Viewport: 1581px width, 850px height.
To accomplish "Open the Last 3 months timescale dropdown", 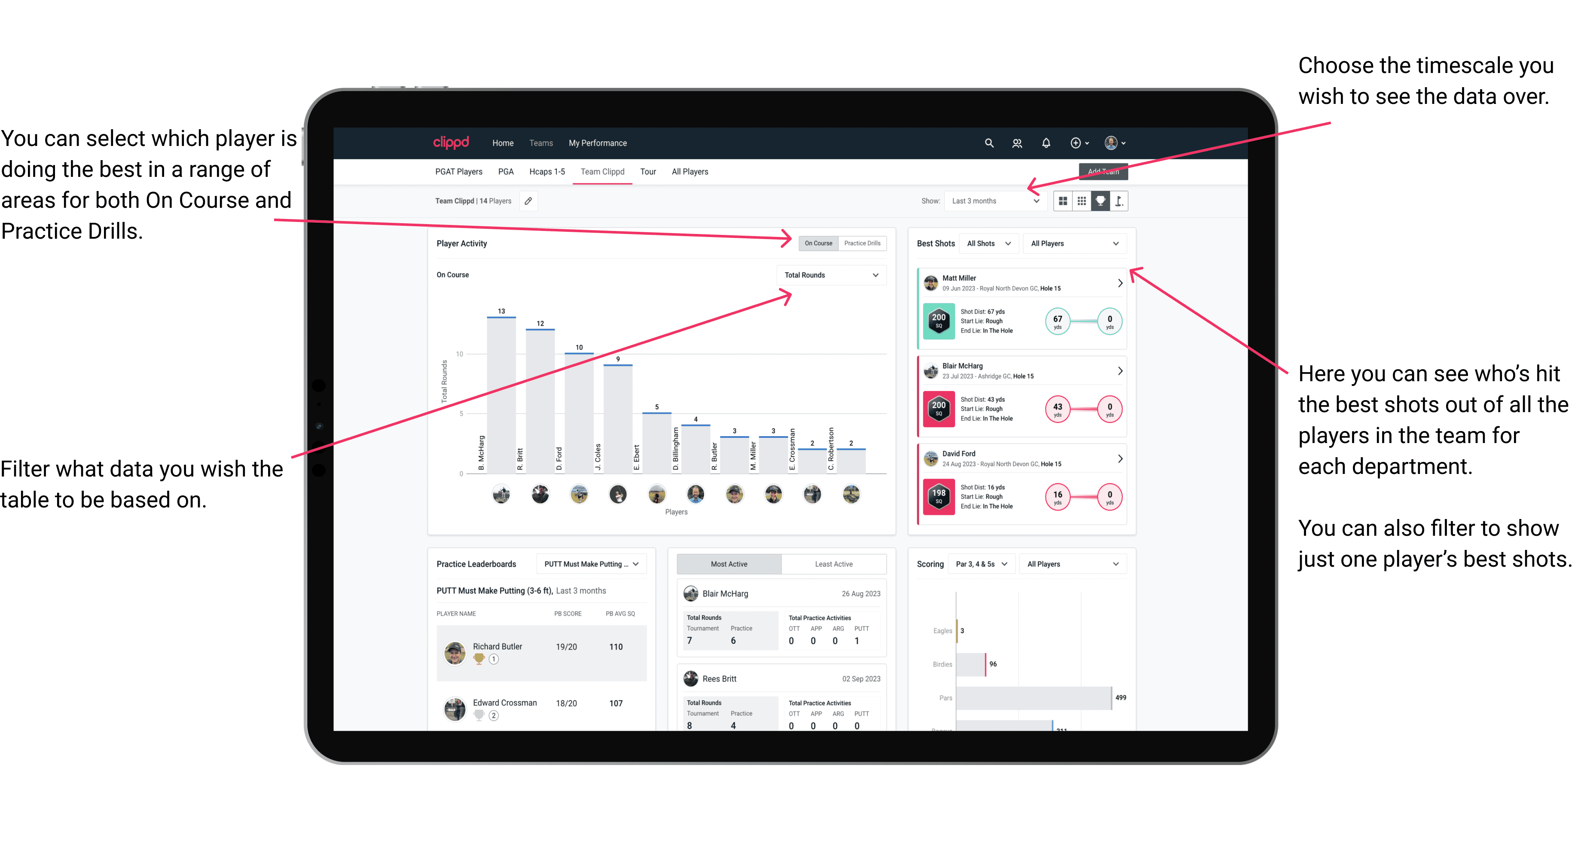I will 1000,201.
